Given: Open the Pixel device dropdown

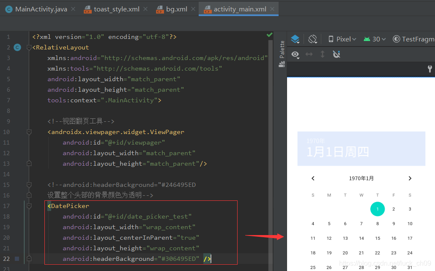Looking at the screenshot, I should coord(342,39).
